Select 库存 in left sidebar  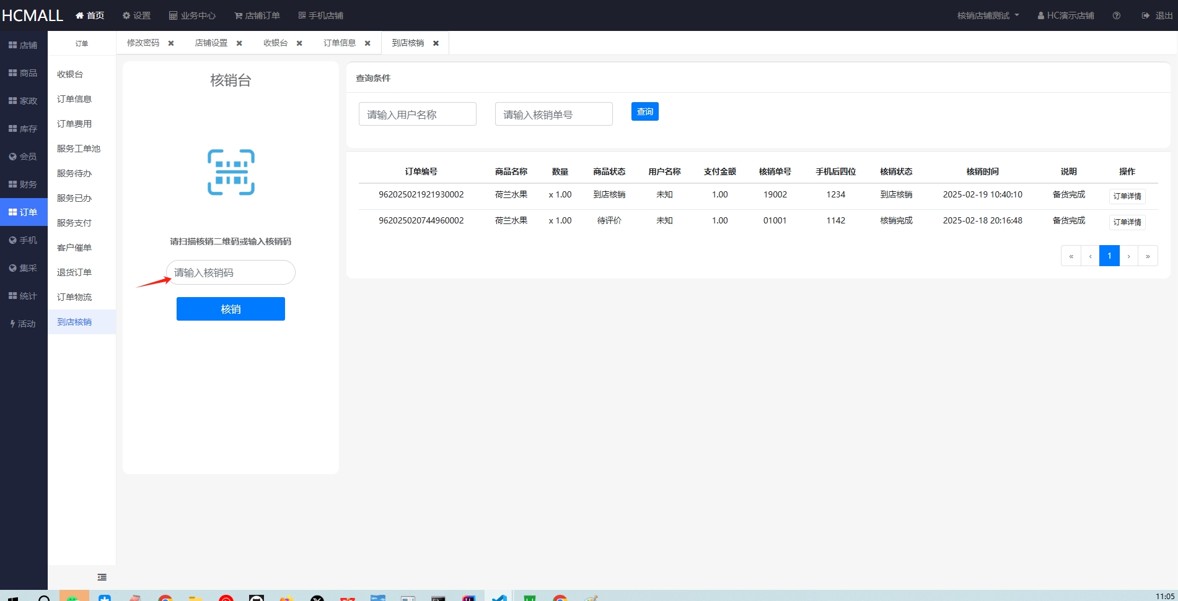[x=24, y=129]
